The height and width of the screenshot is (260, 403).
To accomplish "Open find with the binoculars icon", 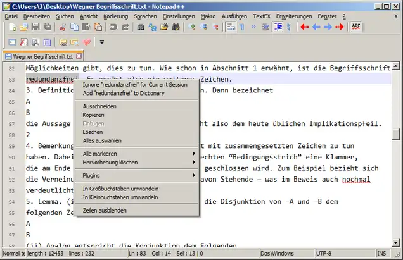I will [140, 27].
